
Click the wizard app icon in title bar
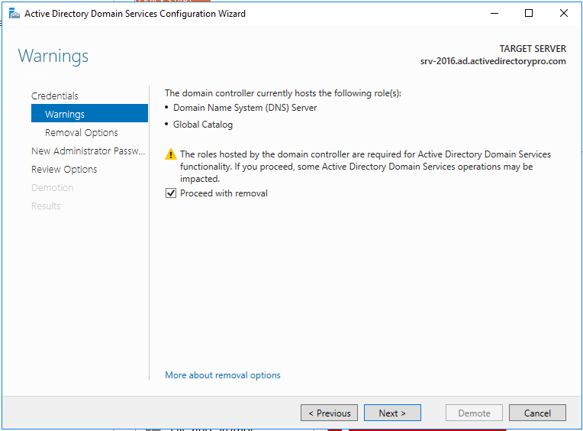click(x=14, y=14)
